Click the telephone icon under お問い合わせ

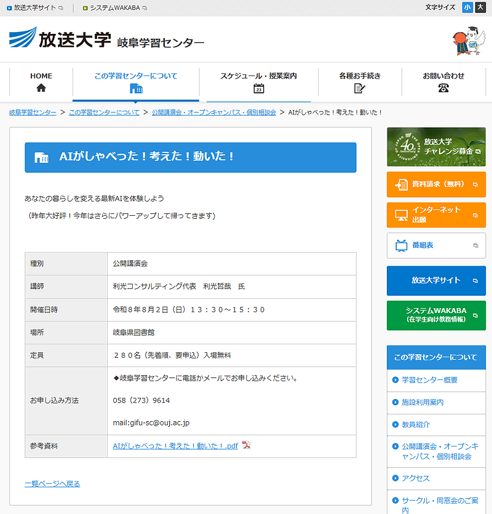click(x=443, y=88)
